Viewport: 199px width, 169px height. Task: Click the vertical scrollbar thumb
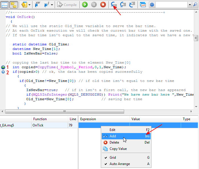tap(196, 38)
